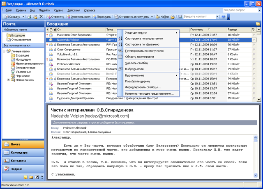This screenshot has width=263, height=189.
Task: Choose Форматировать столбцы menu entry
Action: pyautogui.click(x=148, y=87)
